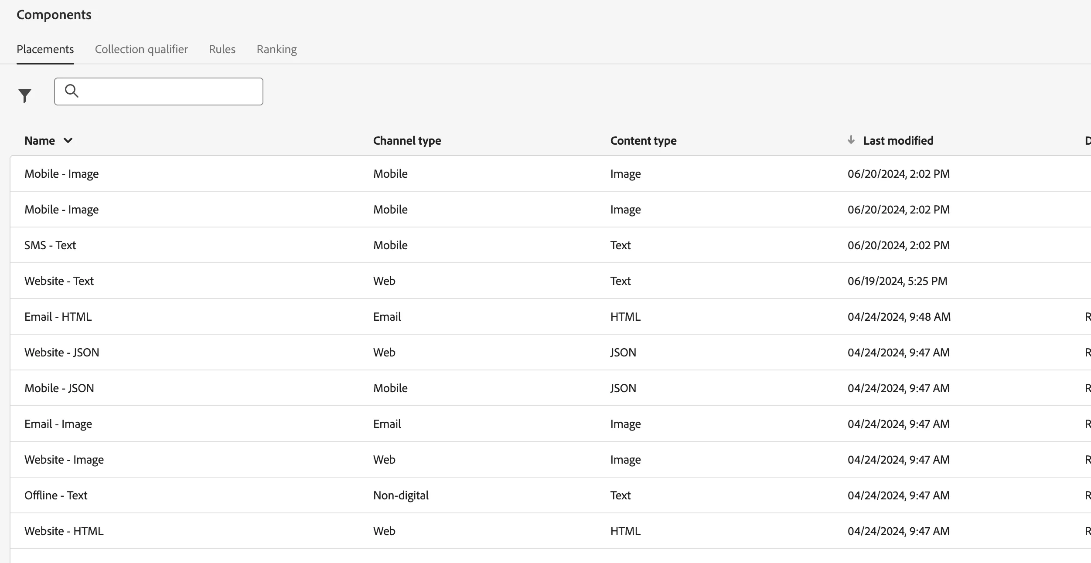Click the Text content type of SMS - Text
Screen dimensions: 1091x563
(621, 245)
